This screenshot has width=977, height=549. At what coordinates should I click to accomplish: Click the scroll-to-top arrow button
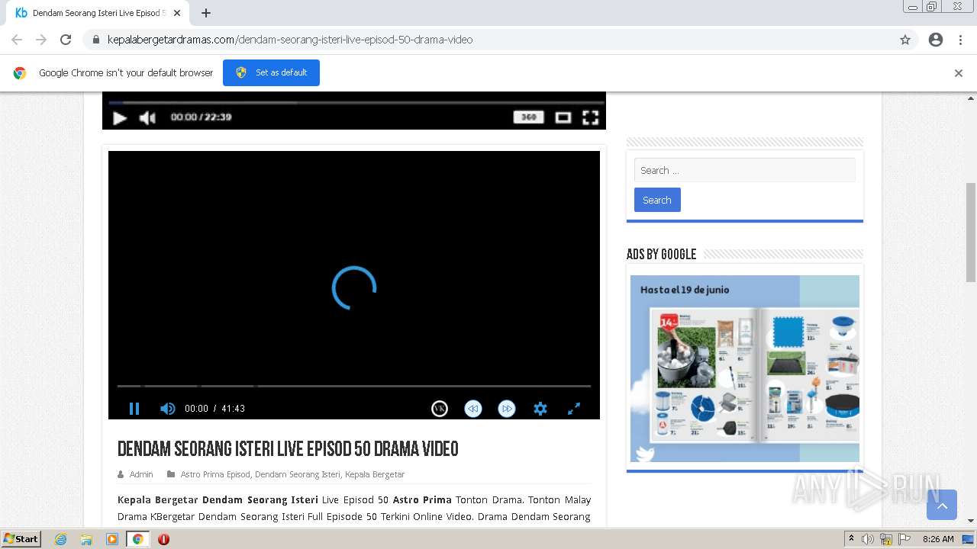[942, 505]
